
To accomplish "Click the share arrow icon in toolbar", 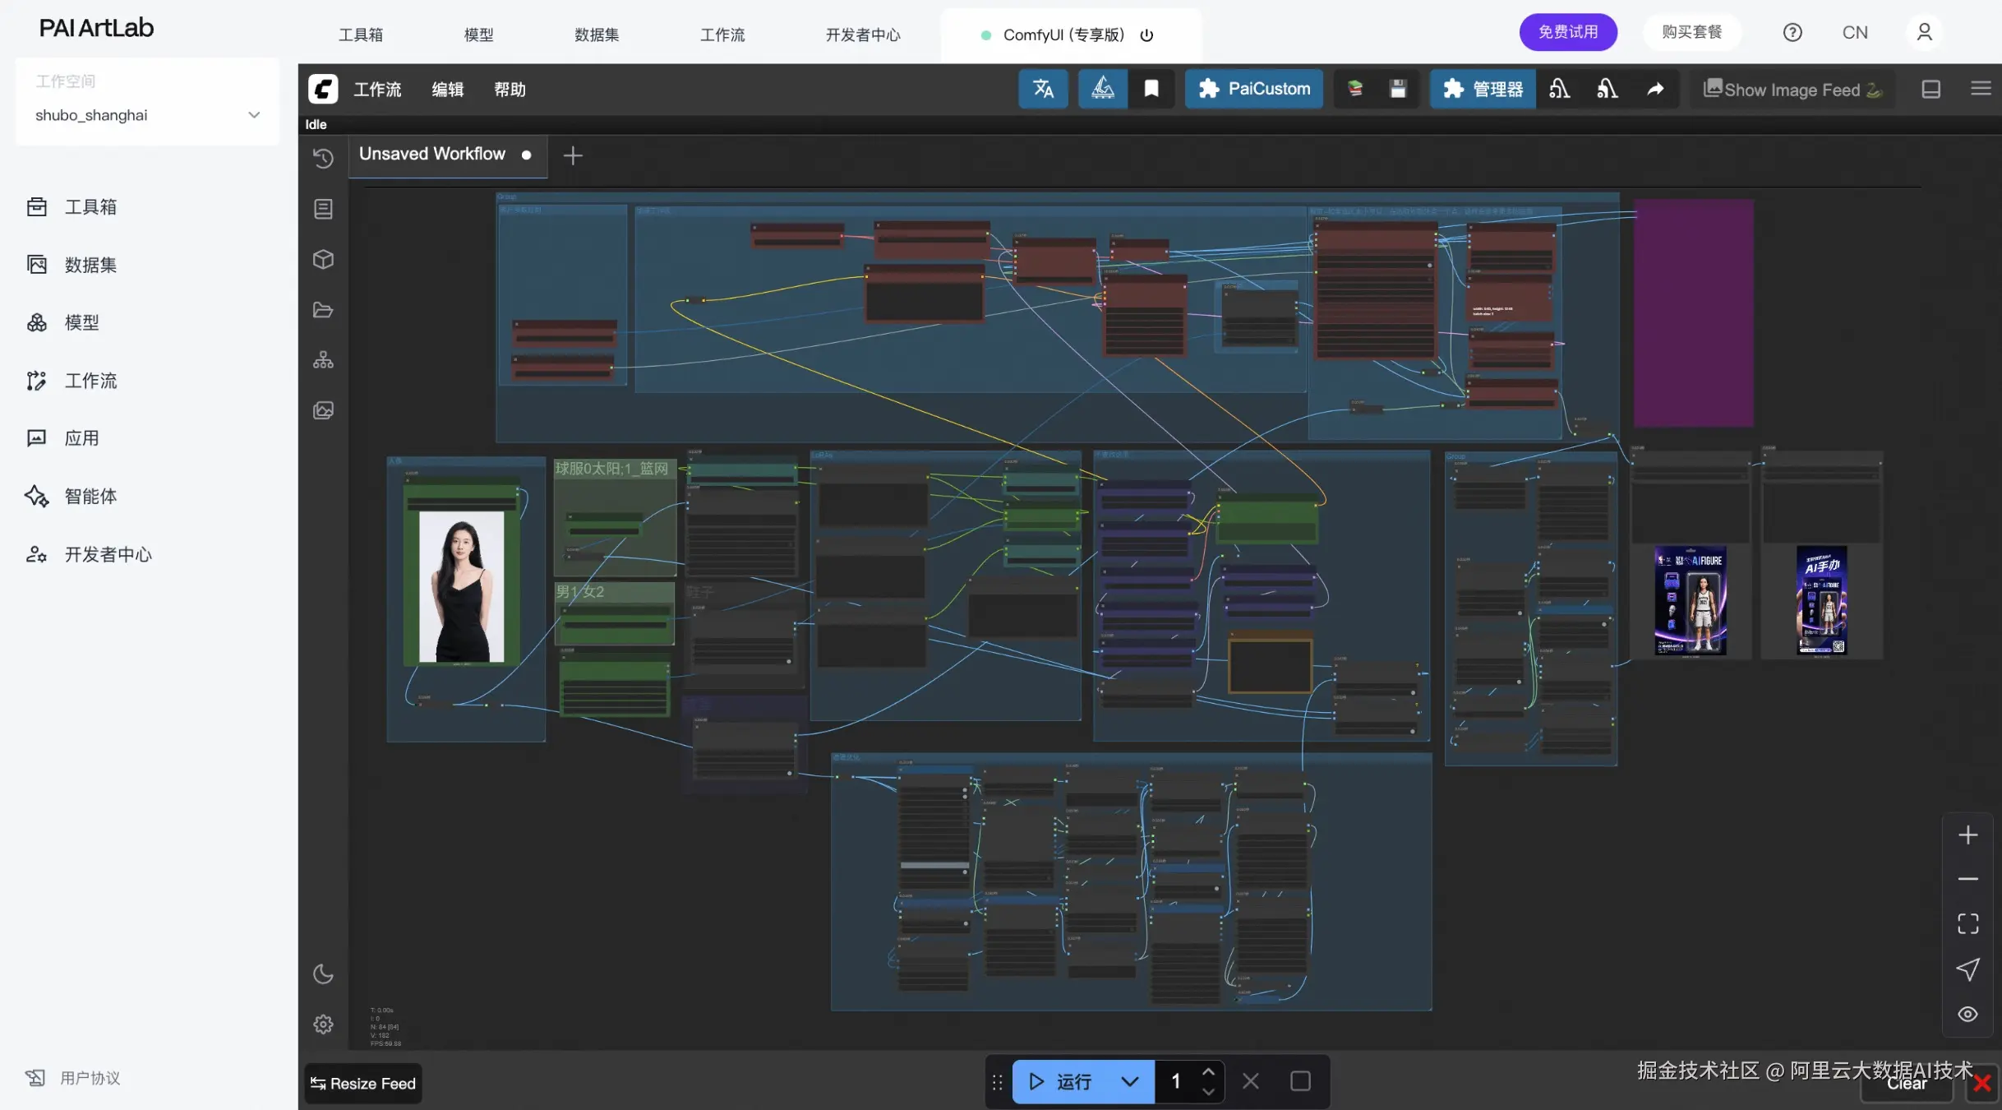I will [1655, 89].
